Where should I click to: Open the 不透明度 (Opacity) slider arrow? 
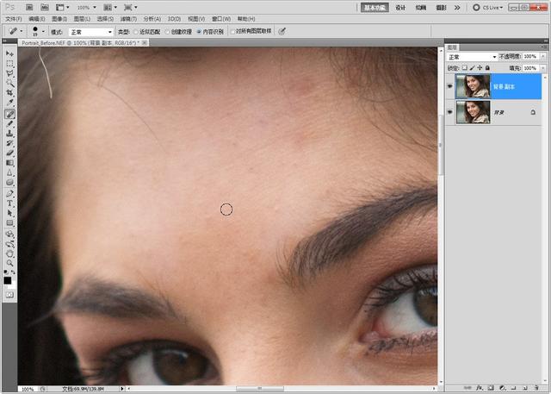point(543,56)
